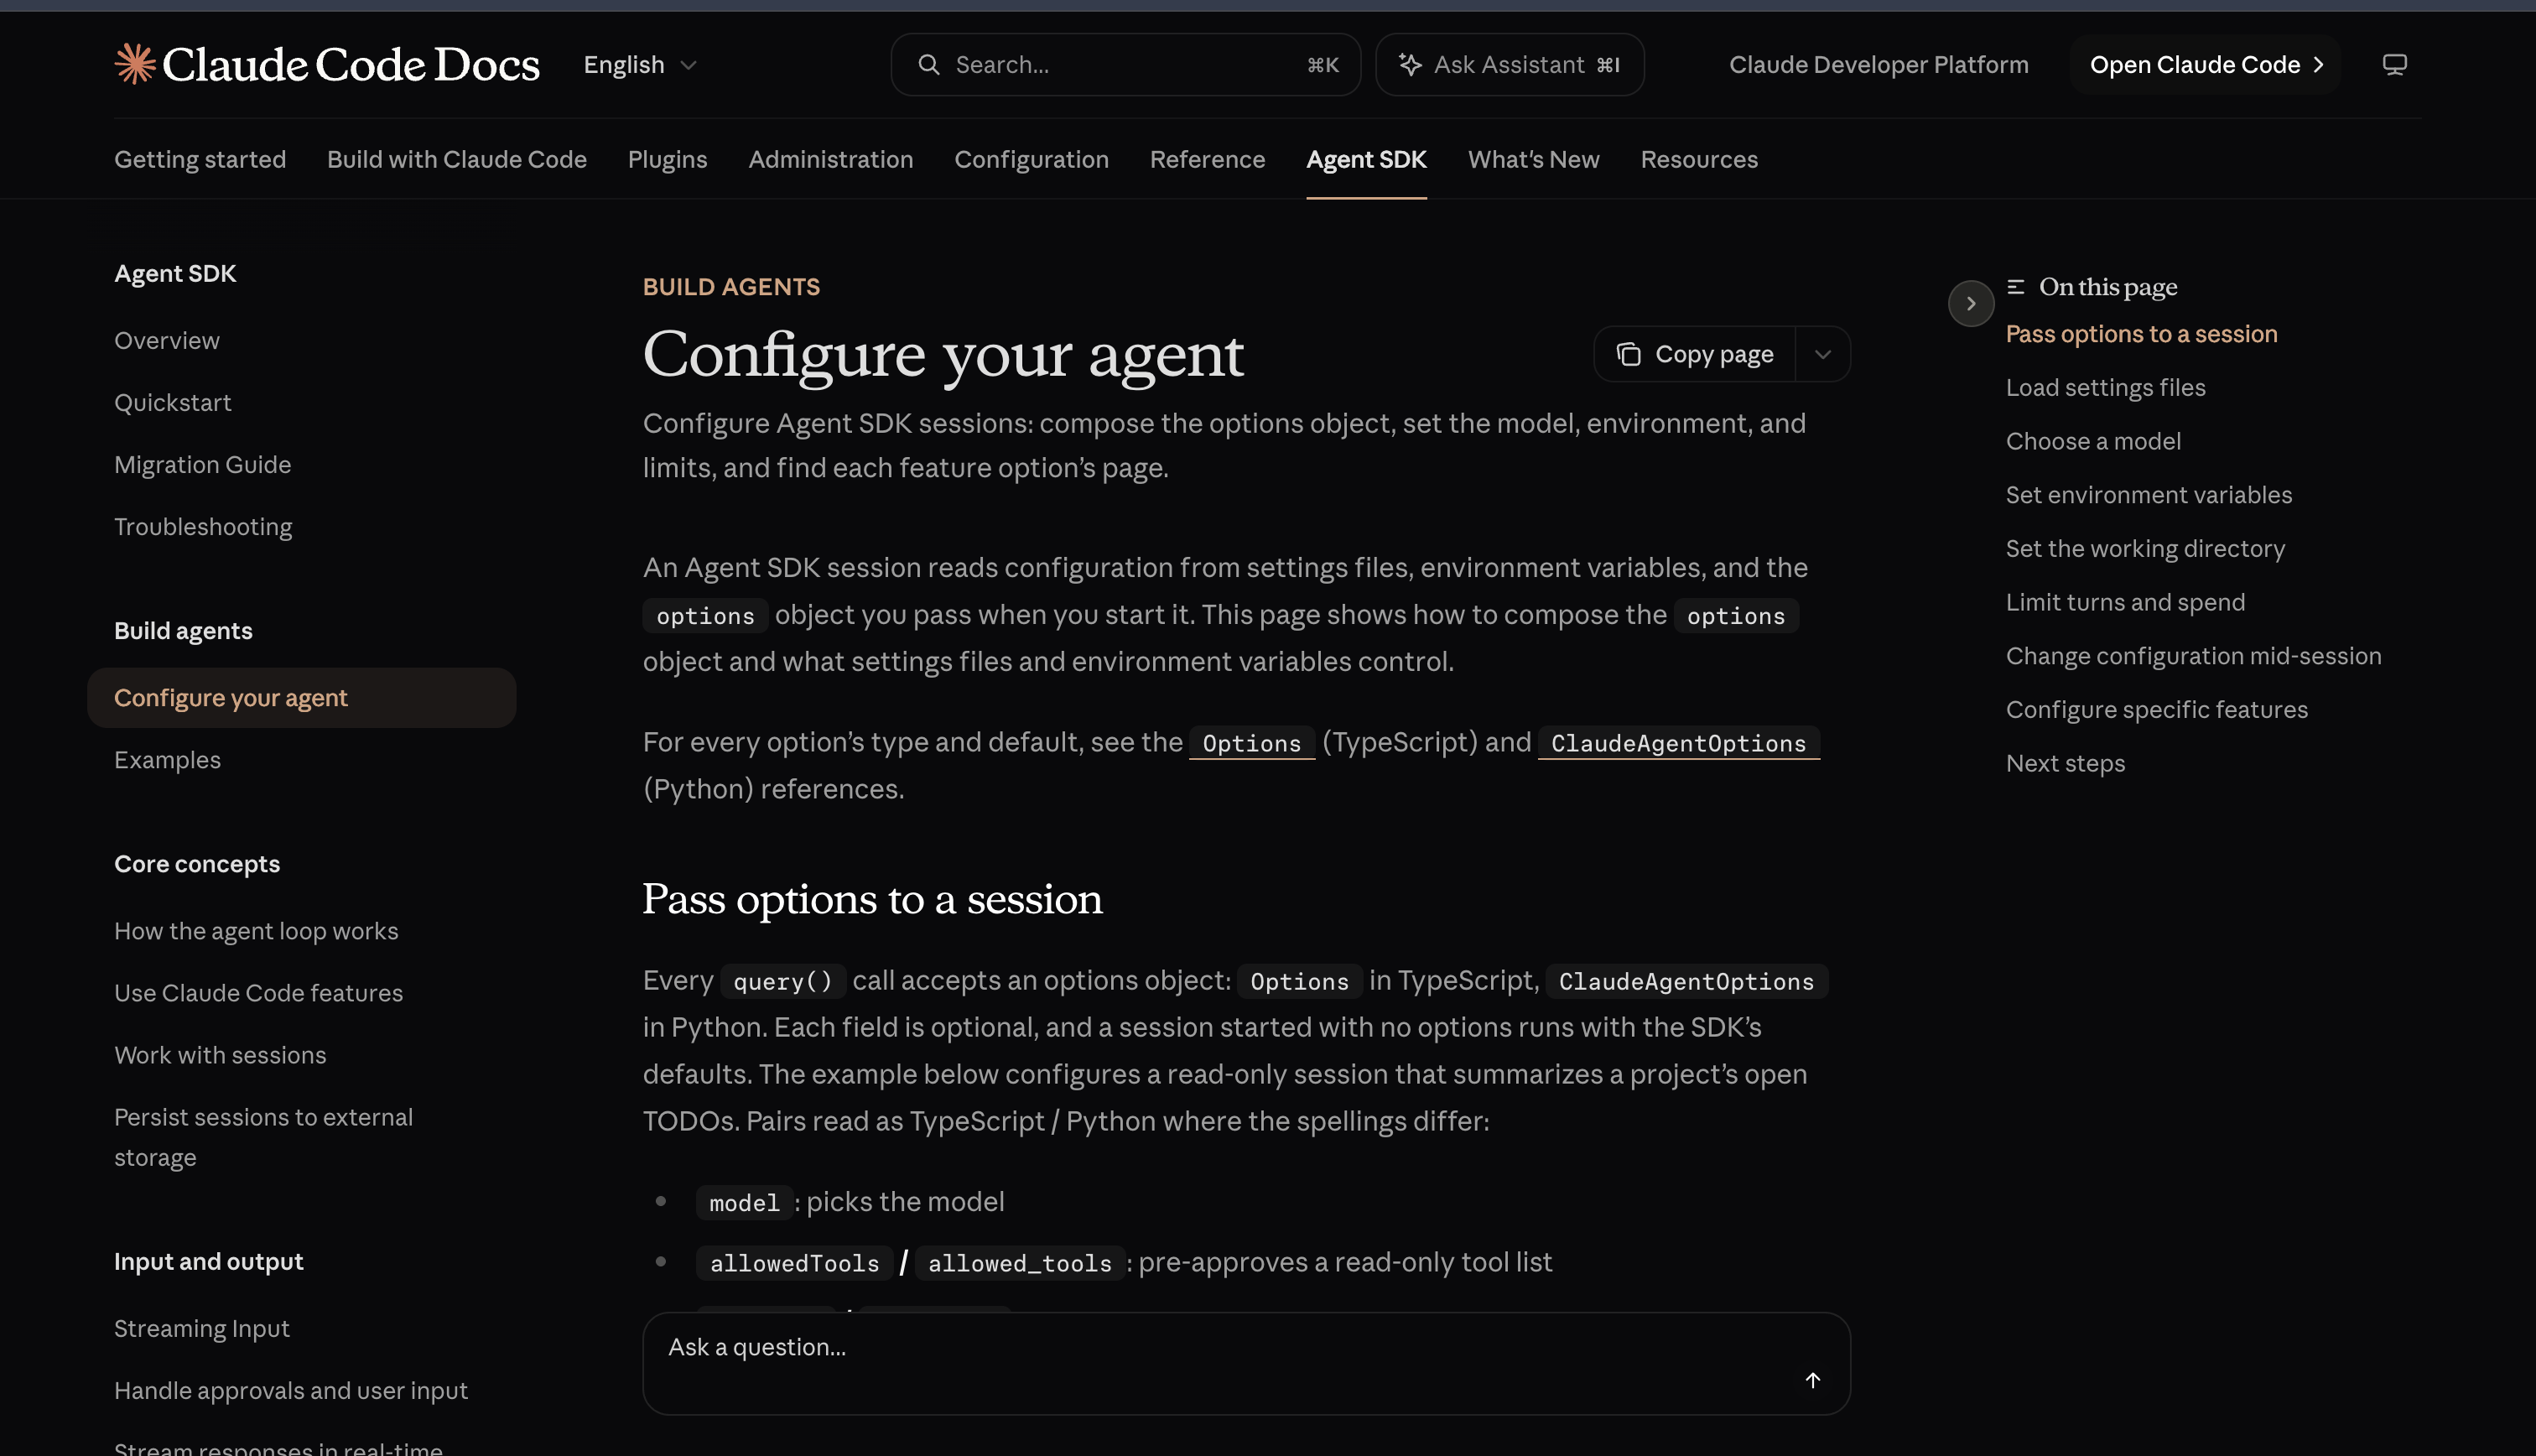Screen dimensions: 2536x1456
Task: Click the copy icon in Copy page
Action: pyautogui.click(x=1629, y=355)
